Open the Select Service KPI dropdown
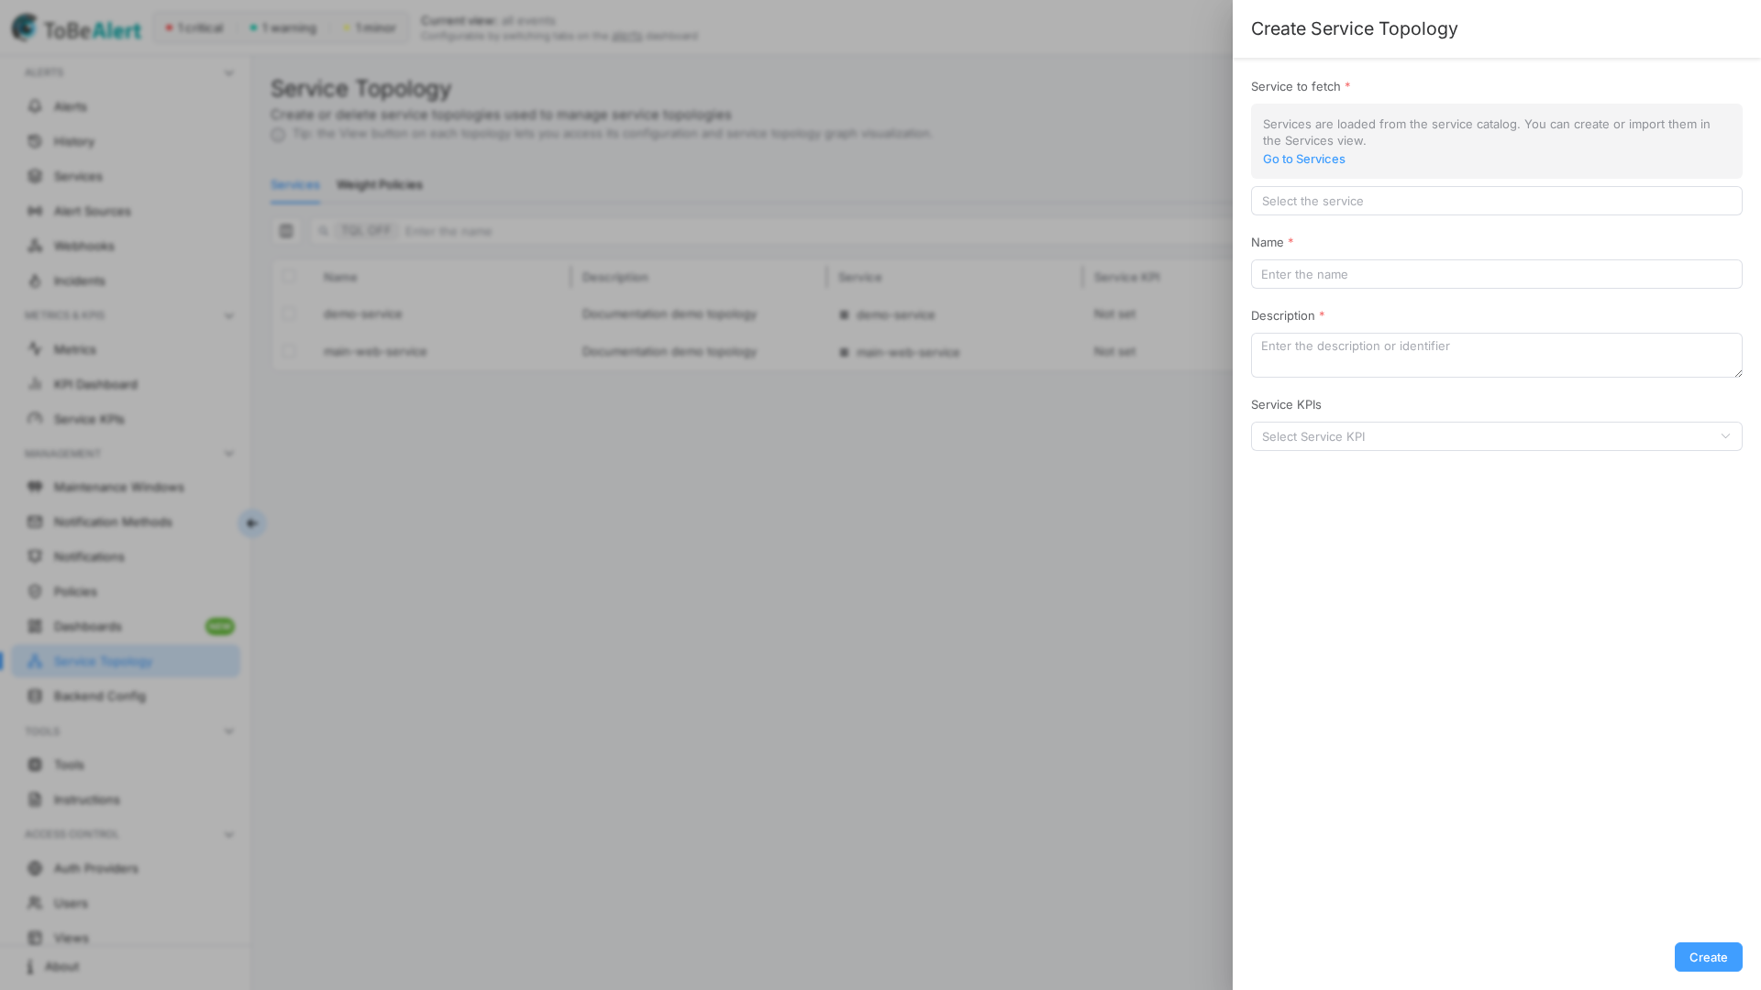This screenshot has width=1761, height=990. pos(1496,436)
